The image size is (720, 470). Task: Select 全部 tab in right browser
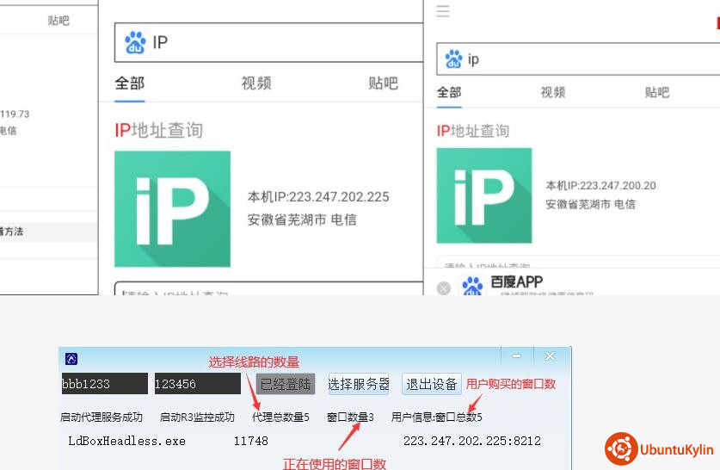(x=448, y=92)
